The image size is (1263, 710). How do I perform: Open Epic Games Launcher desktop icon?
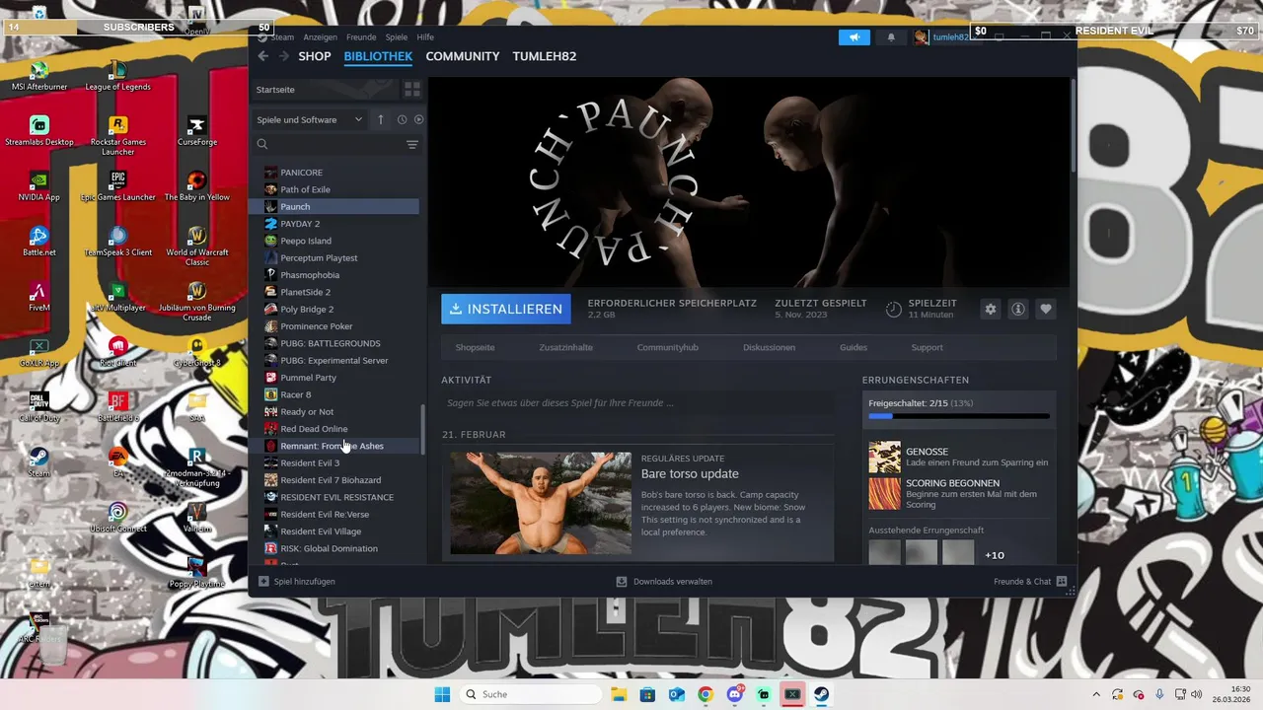click(117, 186)
